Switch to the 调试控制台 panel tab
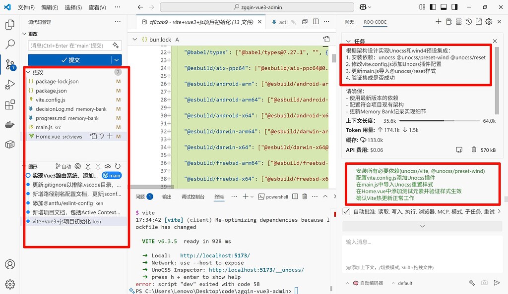 [193, 196]
